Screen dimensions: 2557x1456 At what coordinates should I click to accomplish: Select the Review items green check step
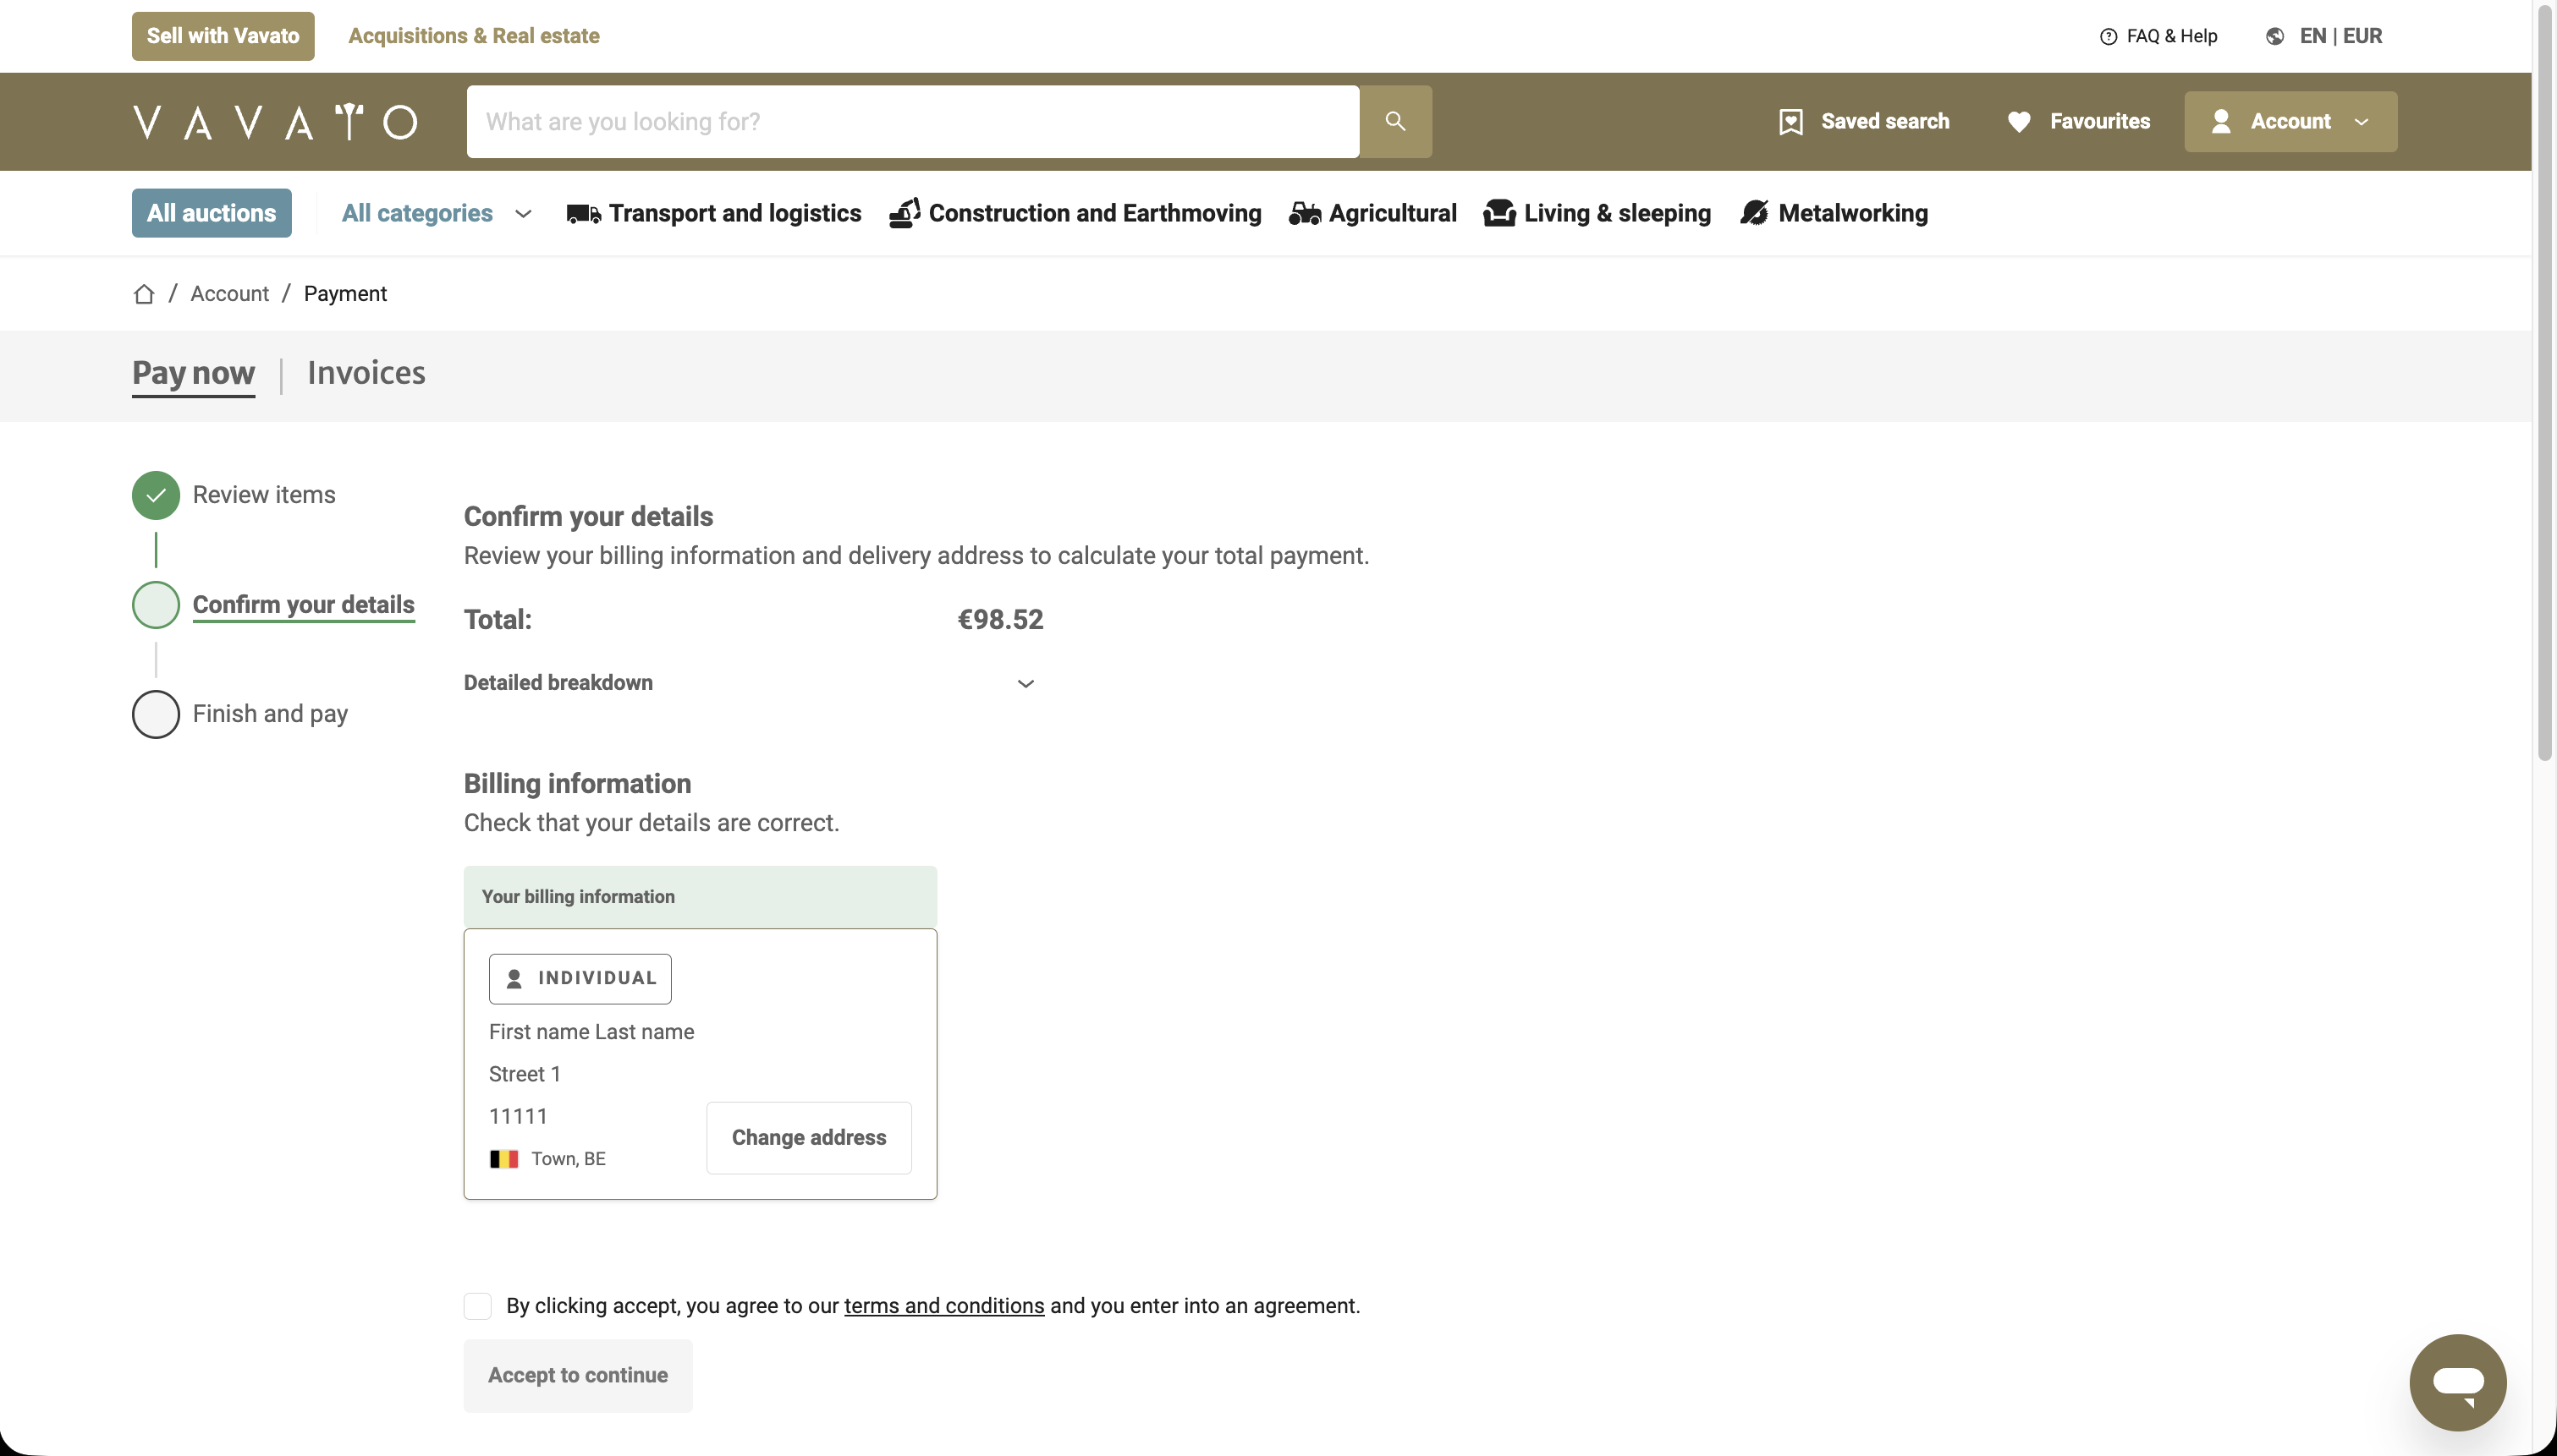click(x=156, y=495)
